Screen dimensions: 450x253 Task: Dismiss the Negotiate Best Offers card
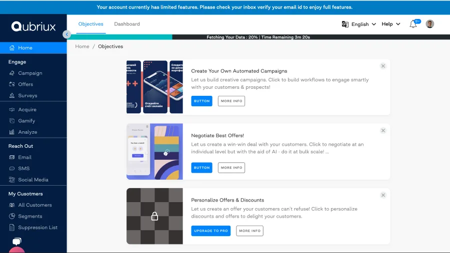coord(383,131)
